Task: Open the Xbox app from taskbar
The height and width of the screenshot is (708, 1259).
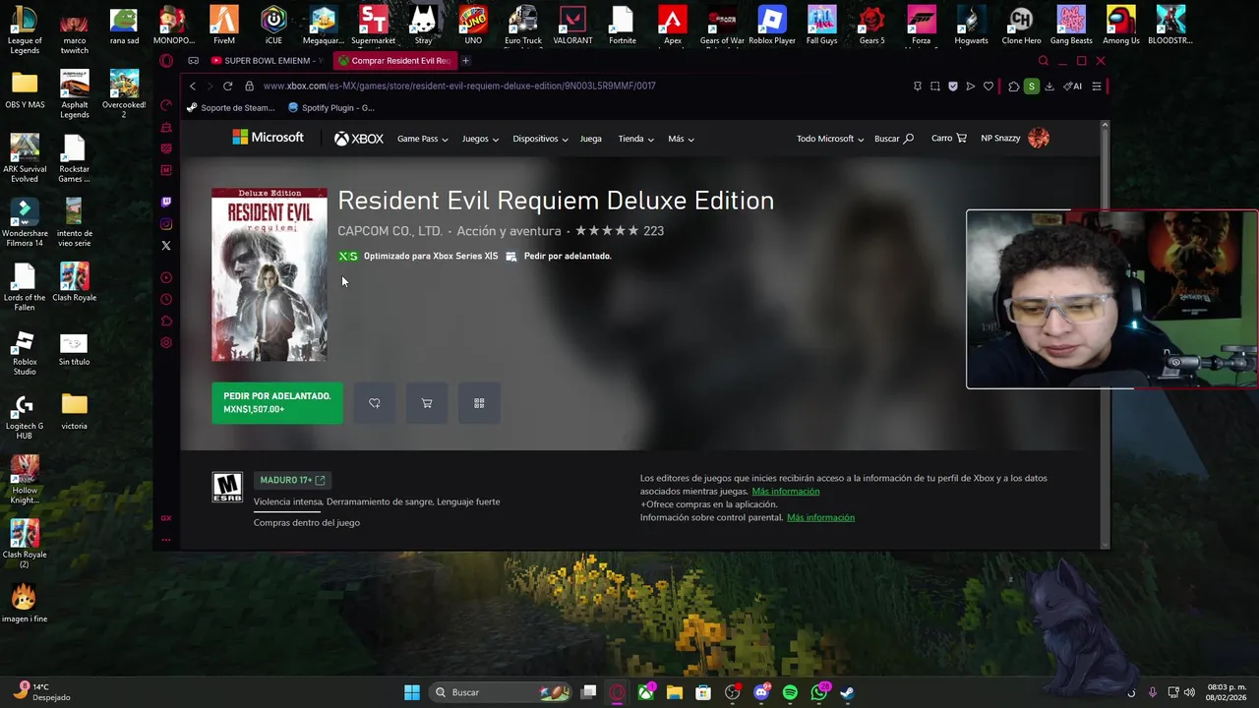Action: pos(646,692)
